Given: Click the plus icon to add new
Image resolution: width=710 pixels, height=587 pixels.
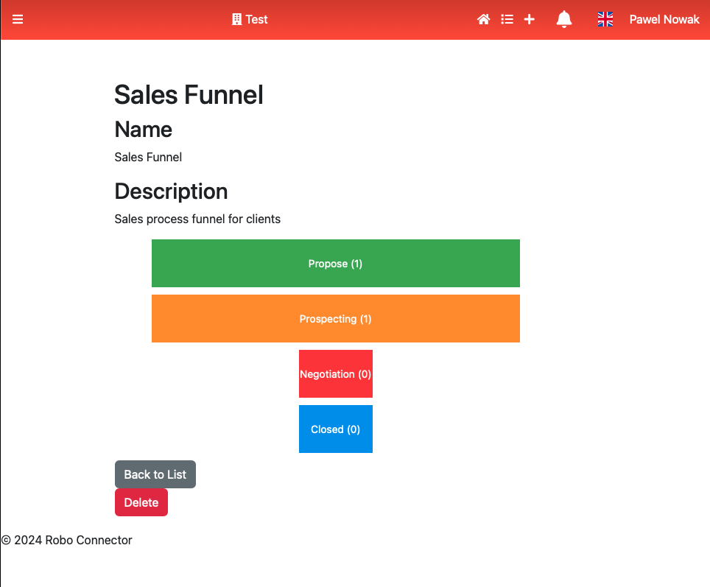Looking at the screenshot, I should 529,19.
